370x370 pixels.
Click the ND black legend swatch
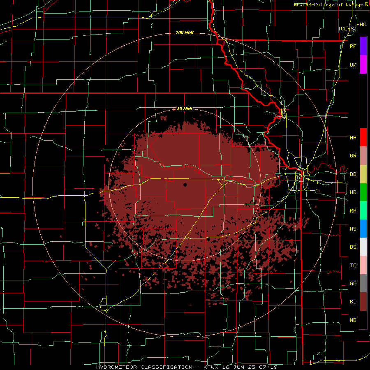(x=363, y=320)
